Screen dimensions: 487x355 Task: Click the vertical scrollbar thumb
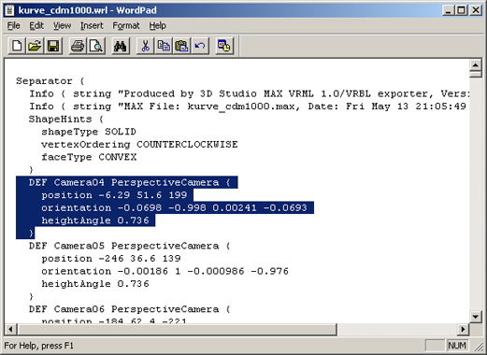[476, 74]
